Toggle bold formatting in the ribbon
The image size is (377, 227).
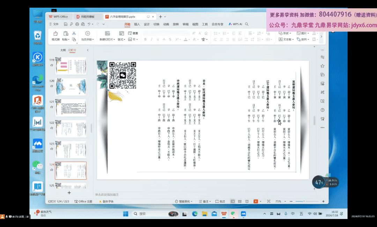point(145,39)
